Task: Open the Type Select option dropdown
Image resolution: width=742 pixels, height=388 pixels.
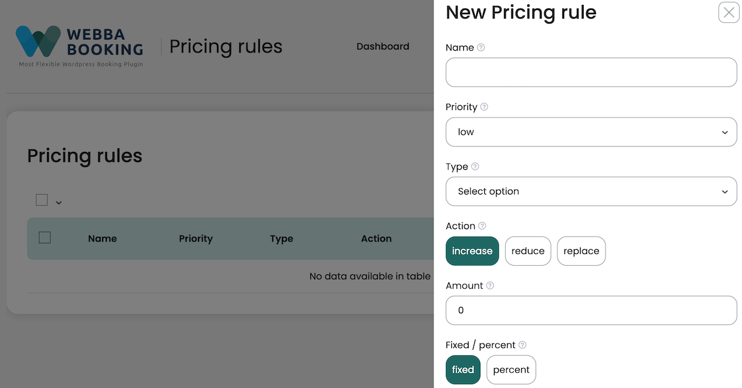Action: tap(591, 192)
